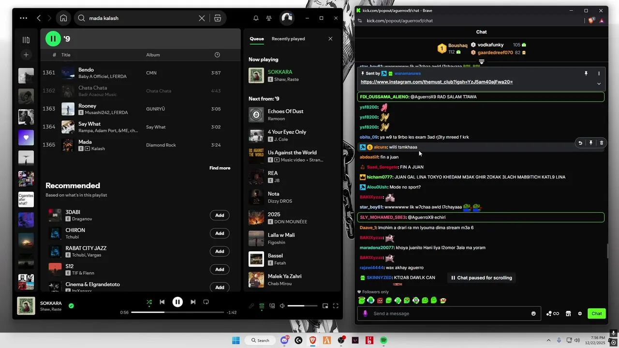This screenshot has height=348, width=619.
Task: Pause playlist with green header button
Action: pyautogui.click(x=53, y=39)
